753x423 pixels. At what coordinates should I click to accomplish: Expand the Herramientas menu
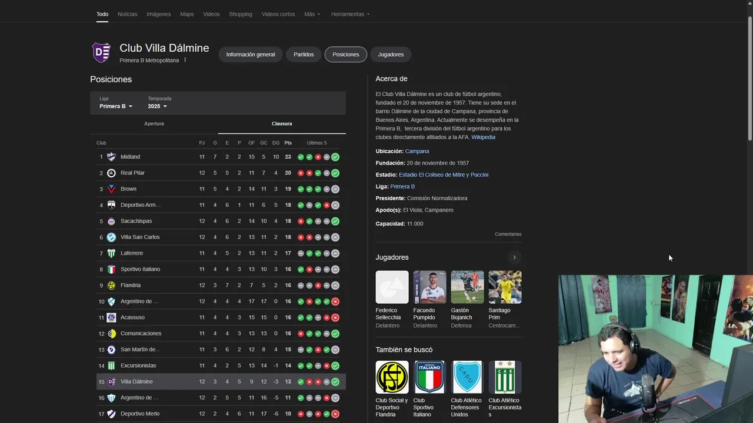coord(351,14)
